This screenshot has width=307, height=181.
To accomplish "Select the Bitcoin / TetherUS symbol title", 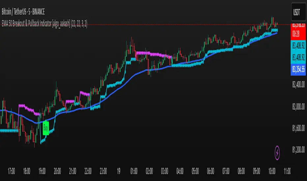I will coord(23,12).
